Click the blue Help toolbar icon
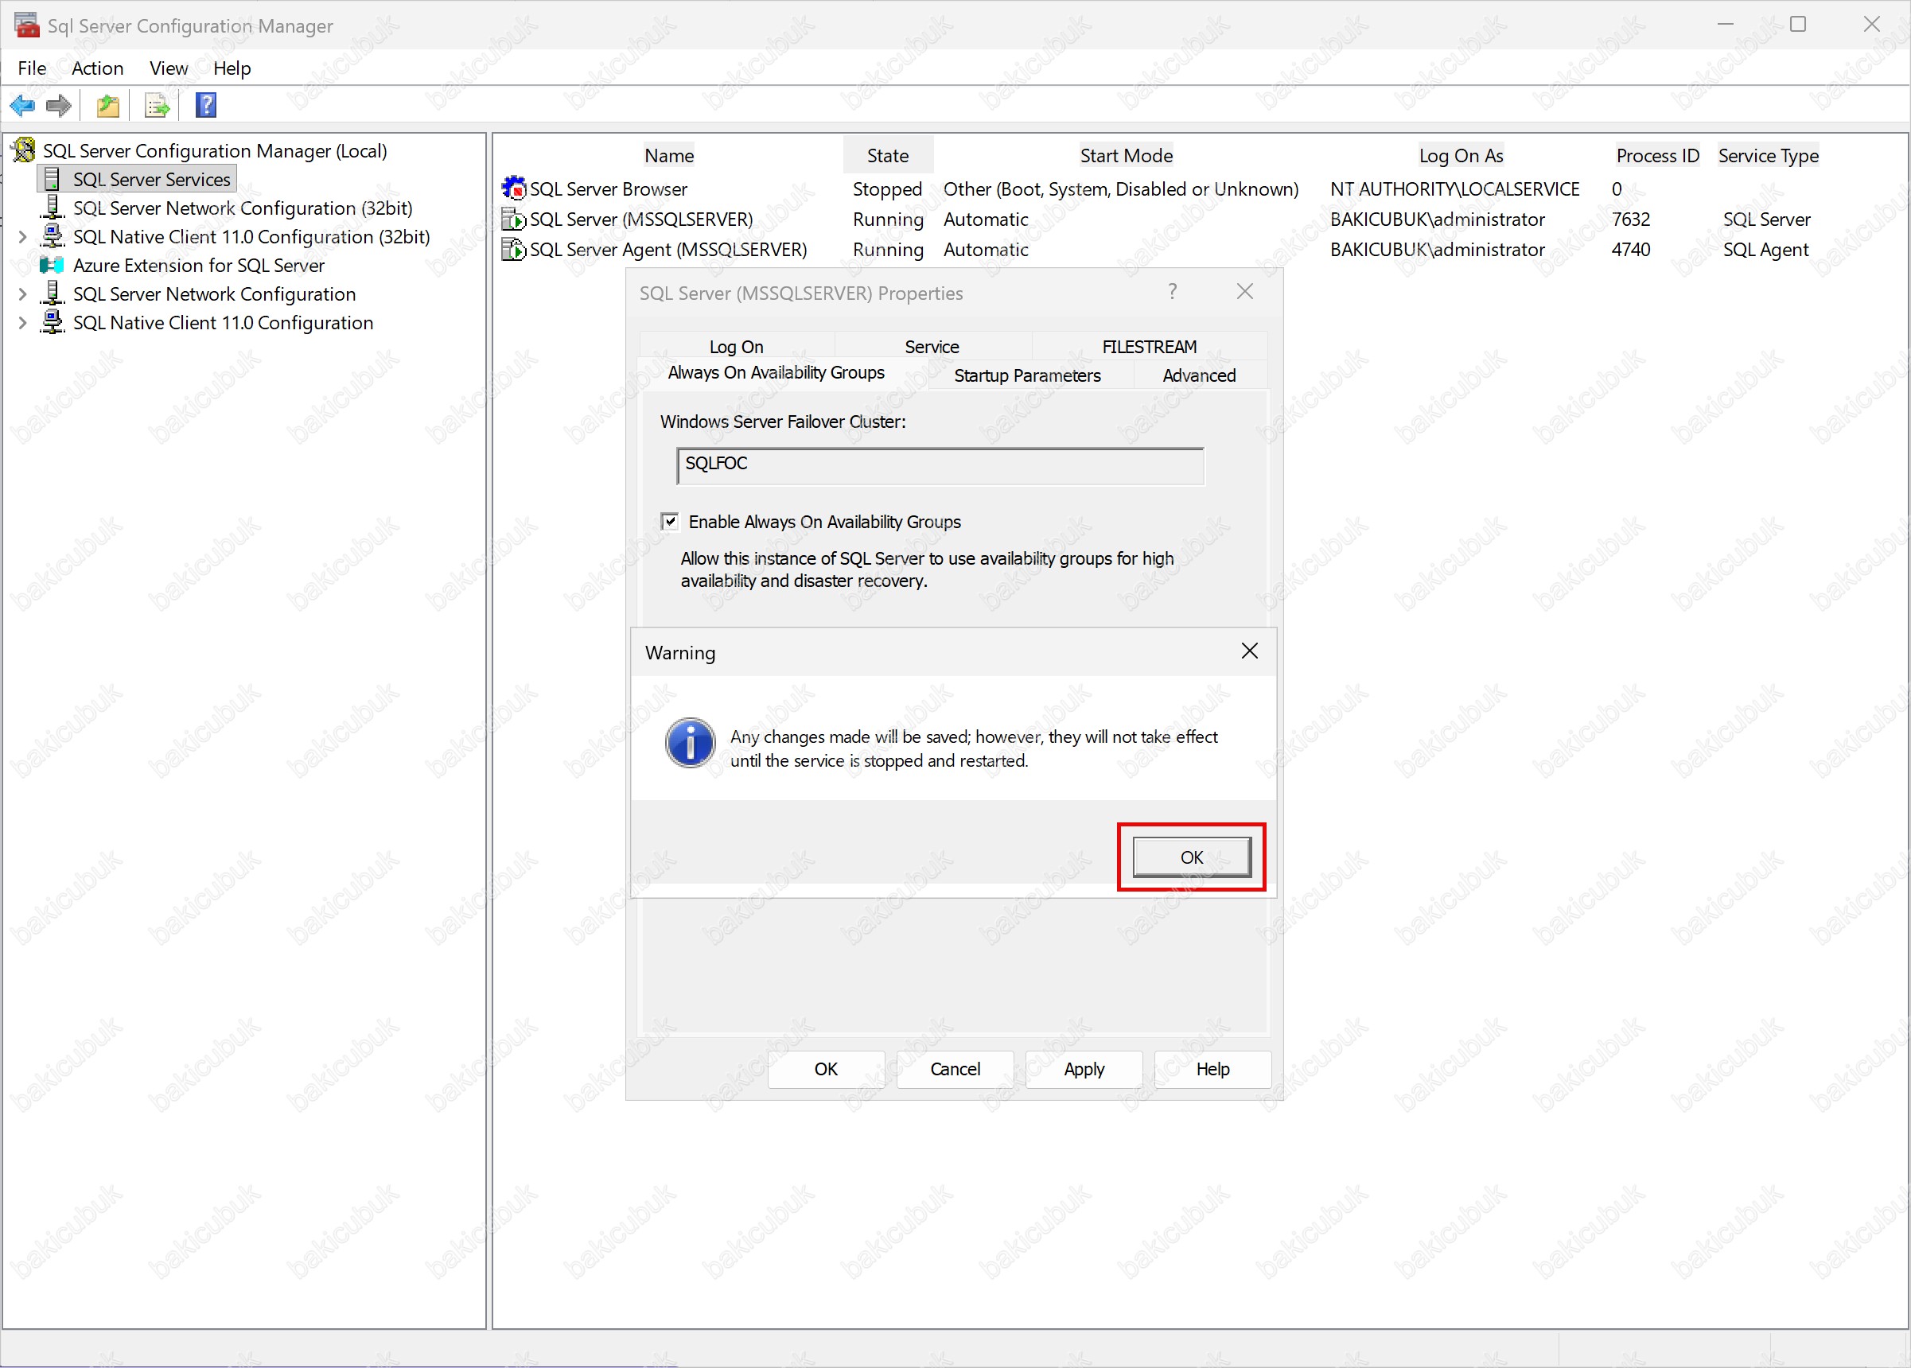 pyautogui.click(x=205, y=106)
